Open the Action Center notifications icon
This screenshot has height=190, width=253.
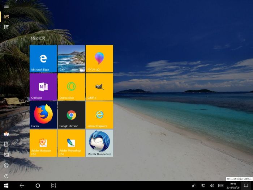click(x=246, y=185)
